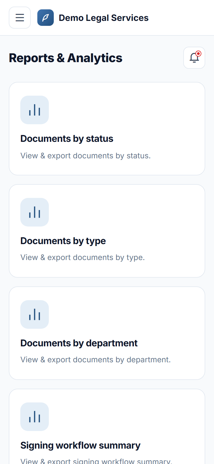Click the Demo Legal Services title

click(104, 18)
